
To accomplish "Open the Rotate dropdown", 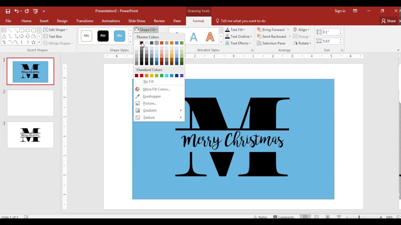I will 302,43.
